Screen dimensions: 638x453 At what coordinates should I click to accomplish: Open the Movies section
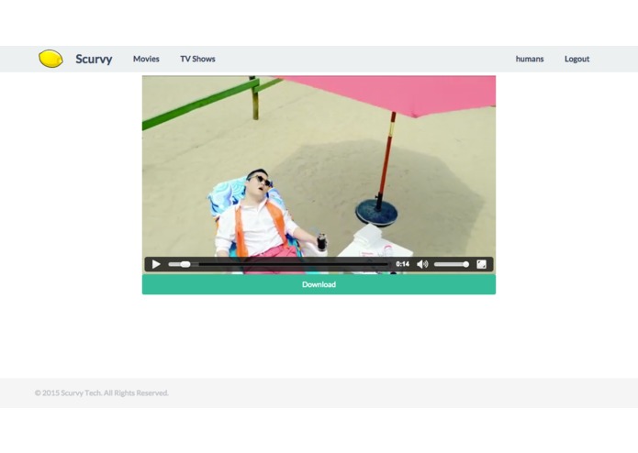click(146, 59)
